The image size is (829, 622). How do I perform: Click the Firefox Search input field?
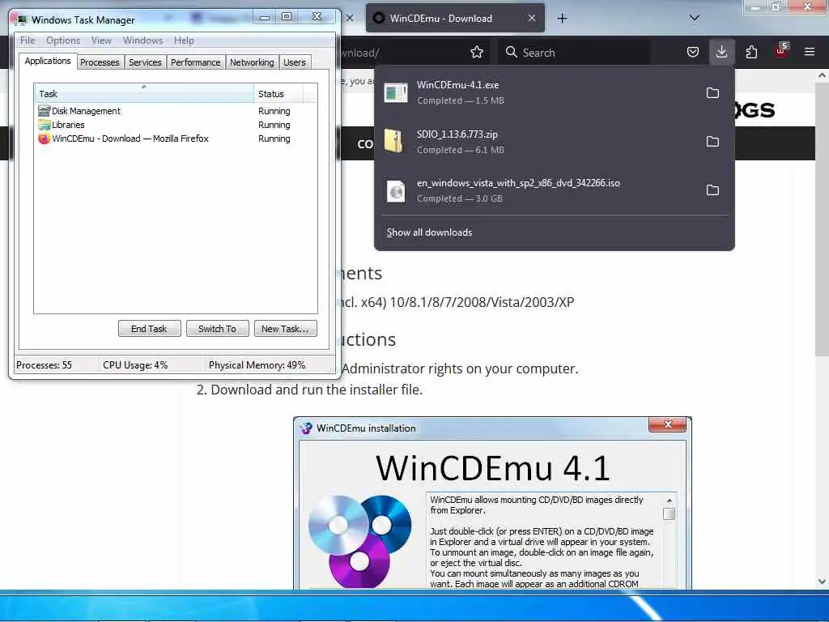(x=574, y=52)
